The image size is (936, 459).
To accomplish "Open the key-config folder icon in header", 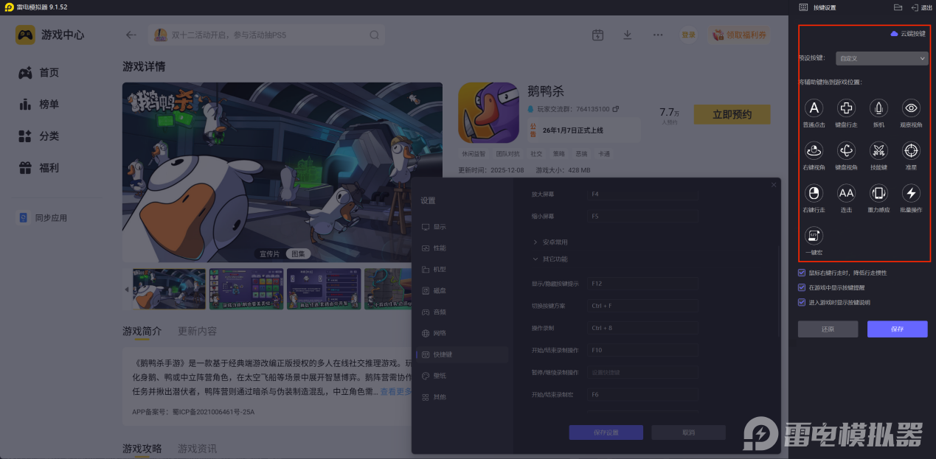I will (x=898, y=7).
